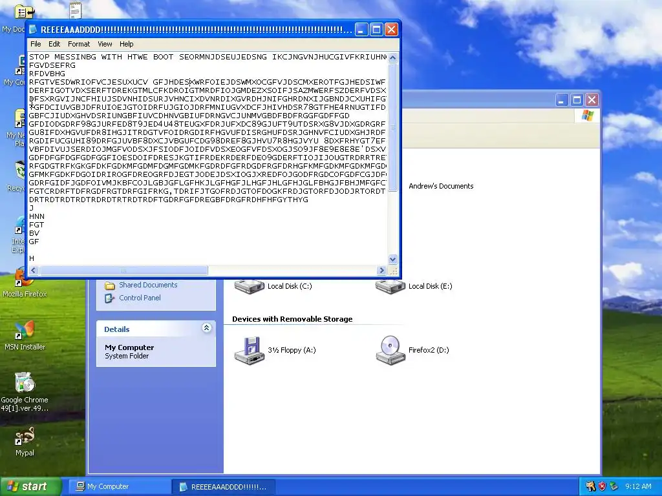Click the line 'FGT' in Notepad
Viewport: 662px width, 496px height.
37,225
